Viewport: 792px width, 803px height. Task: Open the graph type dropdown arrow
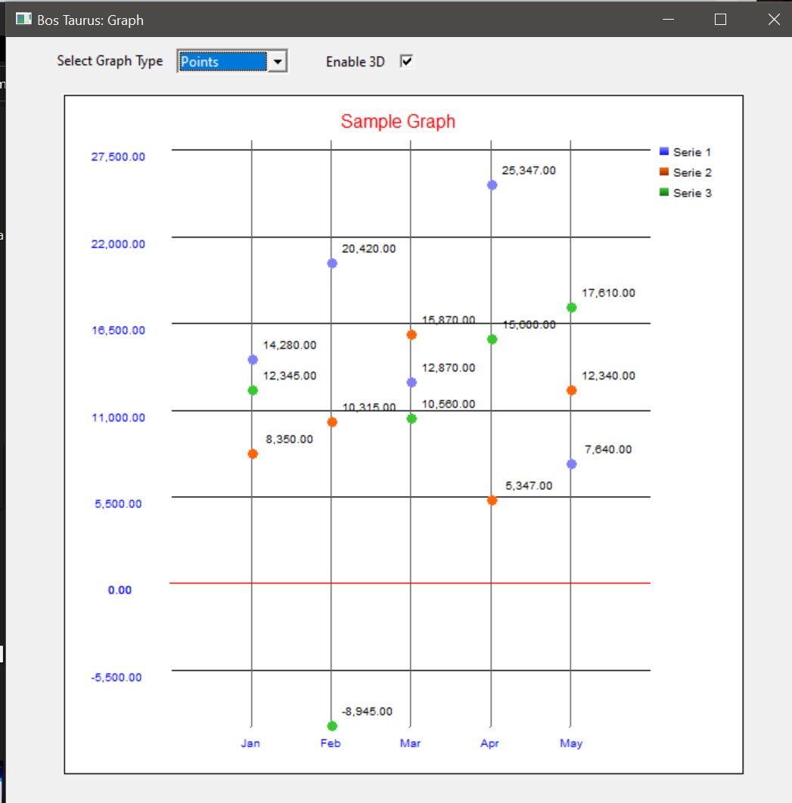(x=278, y=62)
